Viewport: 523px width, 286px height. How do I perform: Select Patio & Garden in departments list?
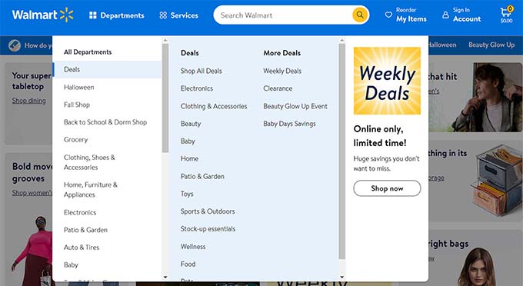85,230
